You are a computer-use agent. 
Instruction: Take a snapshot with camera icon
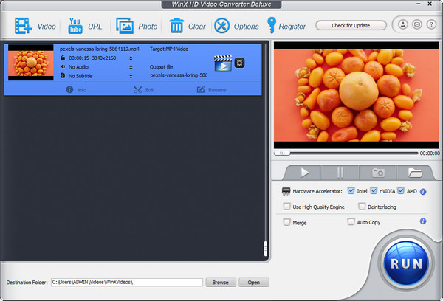click(x=378, y=172)
